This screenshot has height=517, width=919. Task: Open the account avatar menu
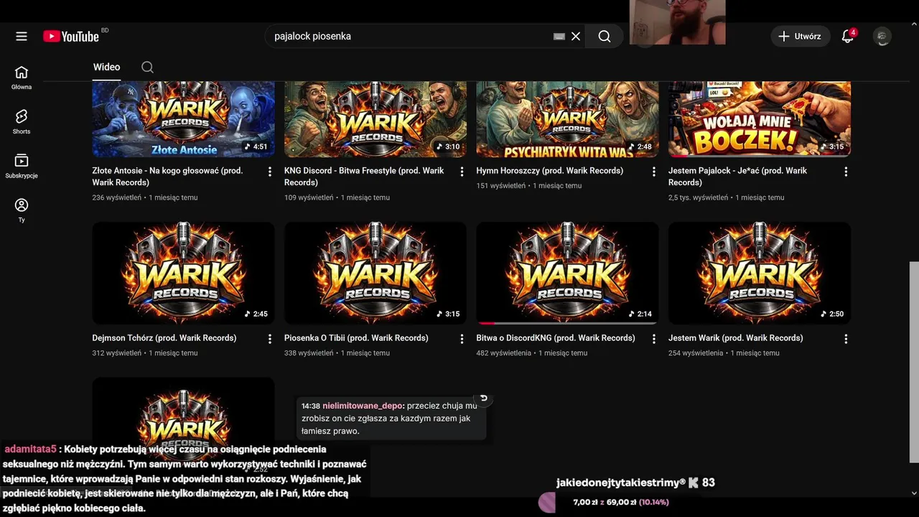pos(882,36)
